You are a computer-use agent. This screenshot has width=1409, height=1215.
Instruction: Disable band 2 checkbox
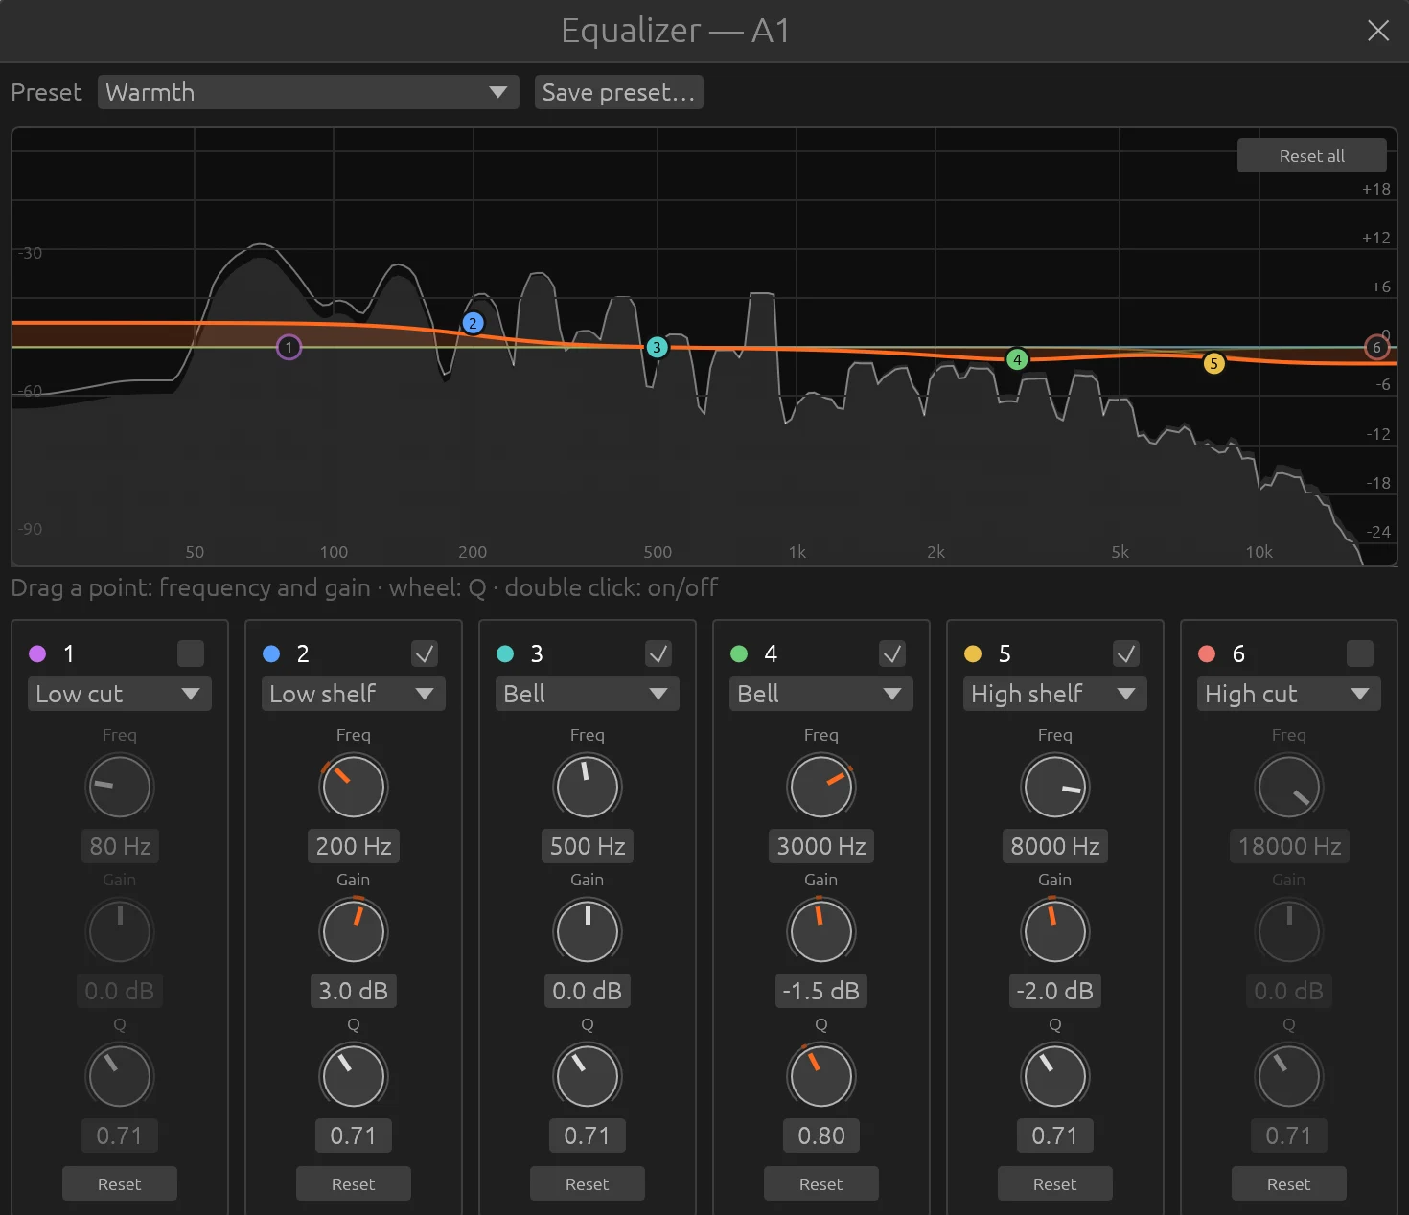tap(425, 653)
